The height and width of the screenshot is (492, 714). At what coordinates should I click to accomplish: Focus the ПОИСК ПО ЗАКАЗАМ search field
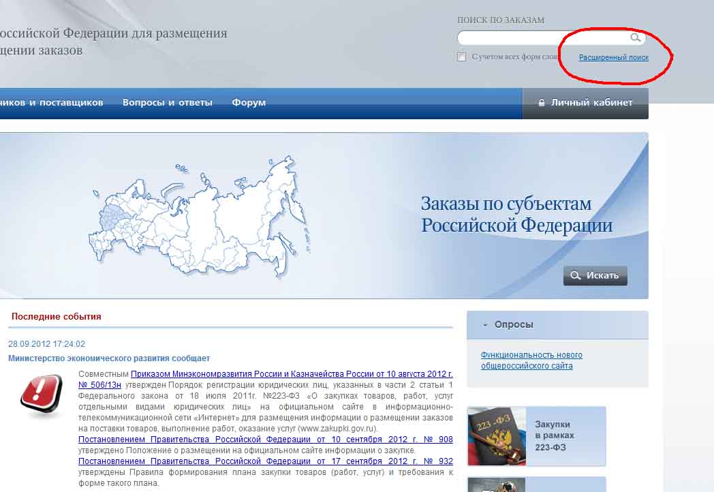point(542,38)
